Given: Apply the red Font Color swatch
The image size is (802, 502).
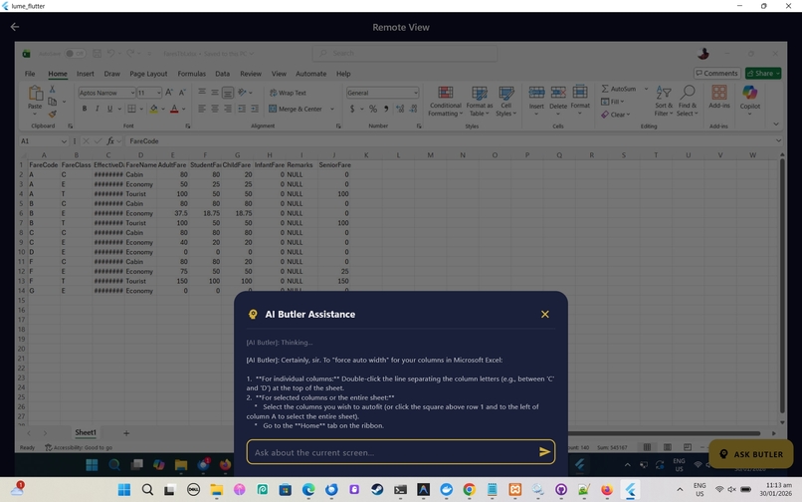Looking at the screenshot, I should [174, 109].
